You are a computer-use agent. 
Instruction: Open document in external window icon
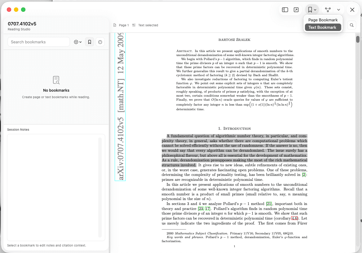[x=296, y=10]
